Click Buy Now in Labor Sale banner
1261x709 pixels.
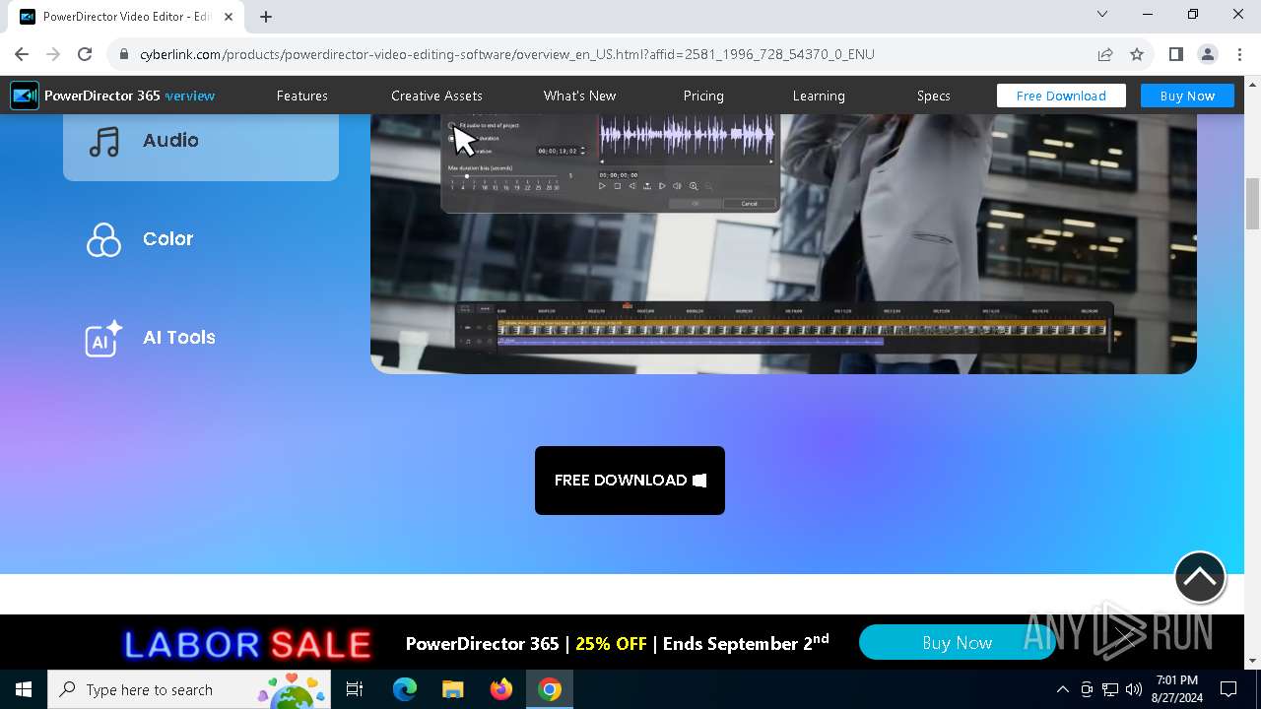click(x=957, y=643)
